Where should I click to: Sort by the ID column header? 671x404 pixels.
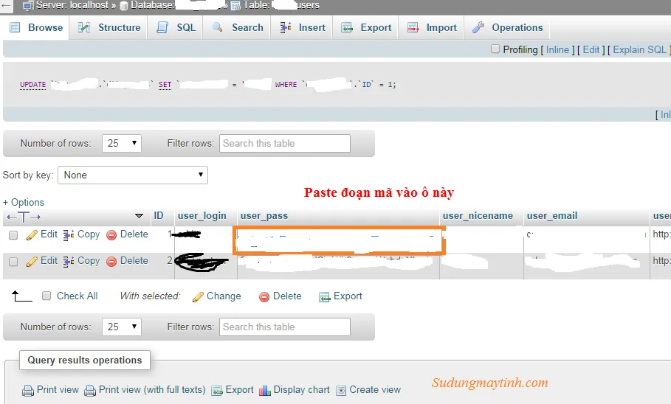pyautogui.click(x=159, y=215)
